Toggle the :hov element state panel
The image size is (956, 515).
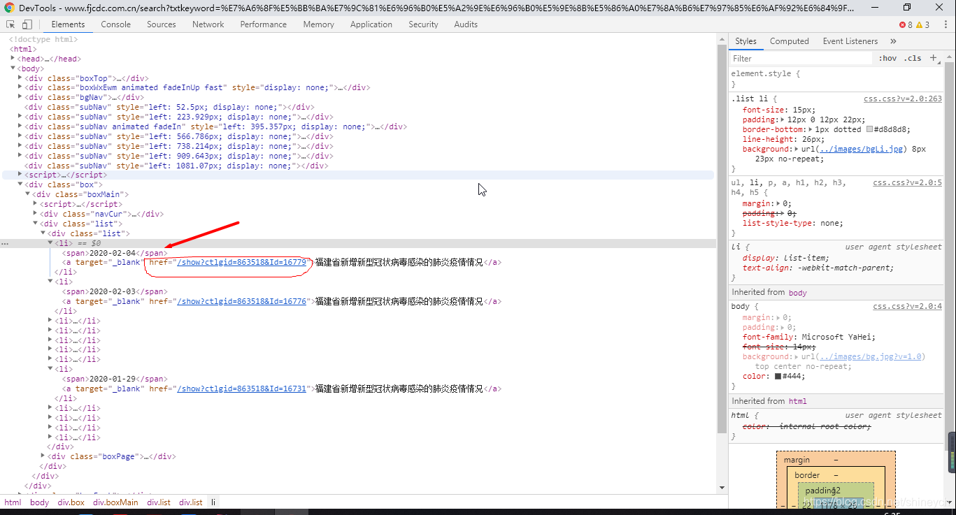pyautogui.click(x=887, y=58)
